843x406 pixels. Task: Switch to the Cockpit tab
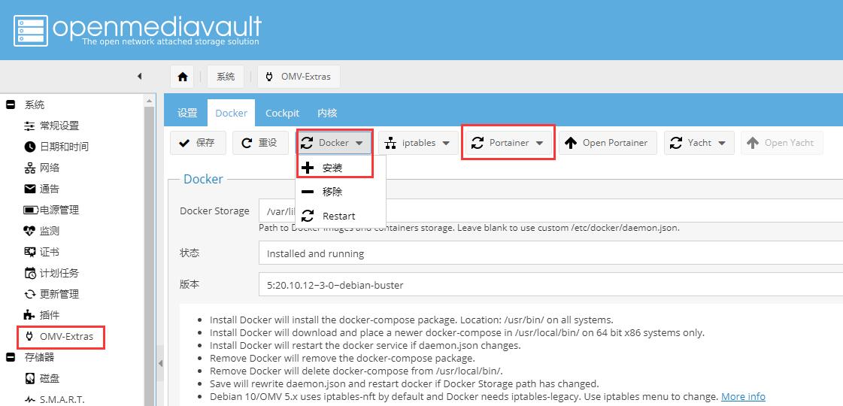tap(282, 113)
